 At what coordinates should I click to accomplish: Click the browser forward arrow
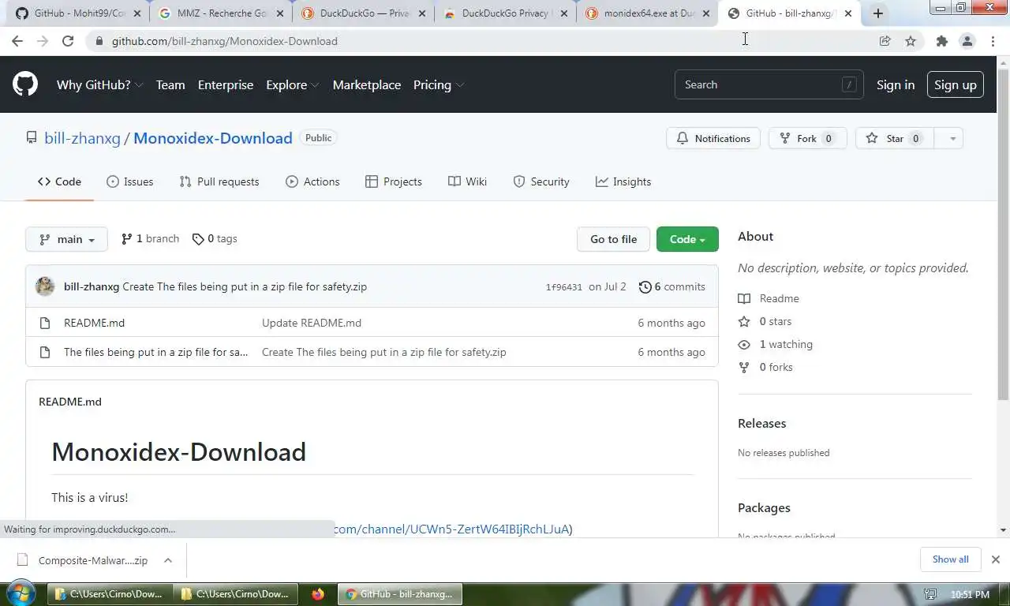[43, 41]
